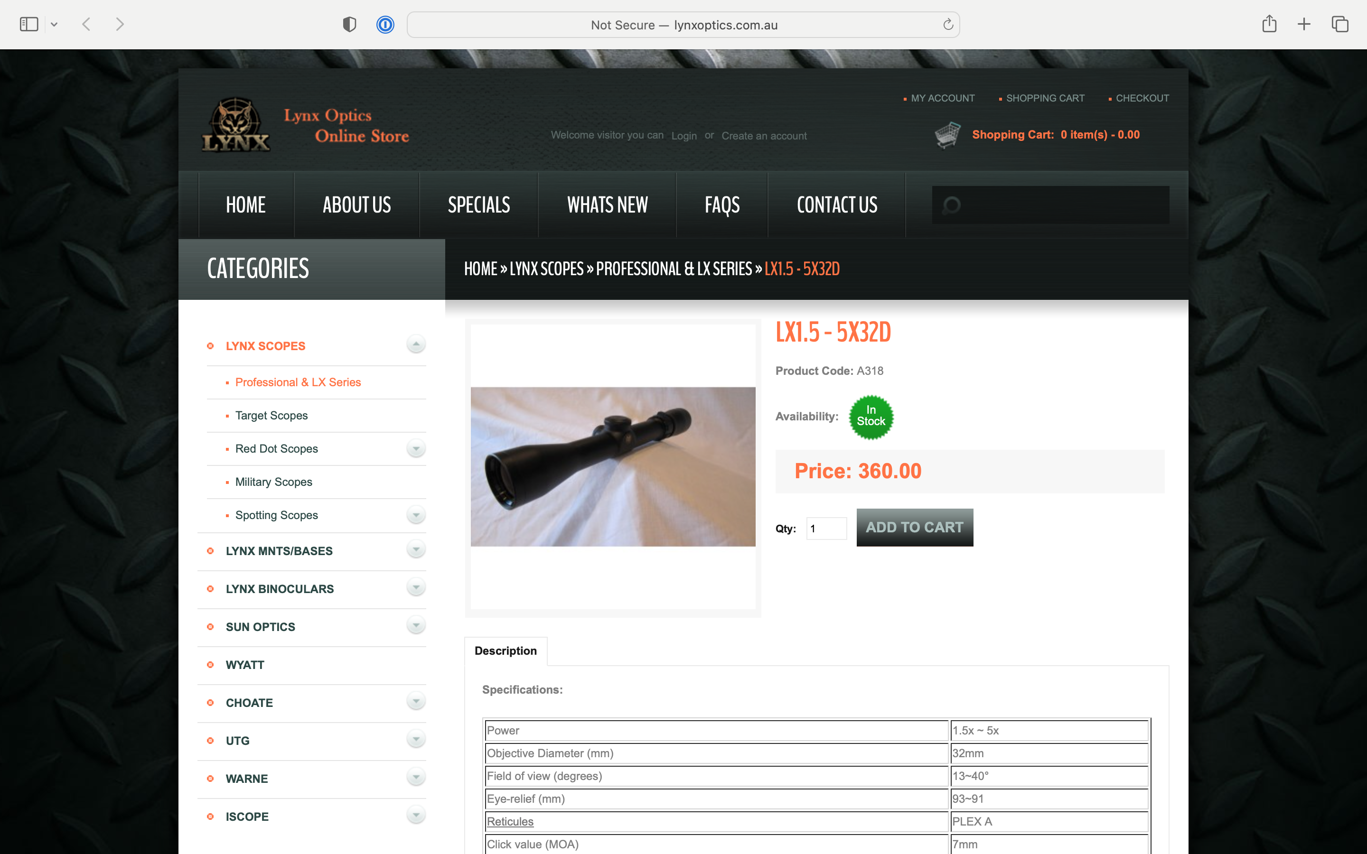Go to CHECKOUT link

[1142, 98]
